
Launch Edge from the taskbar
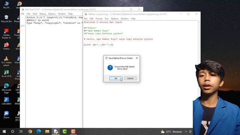click(39, 132)
